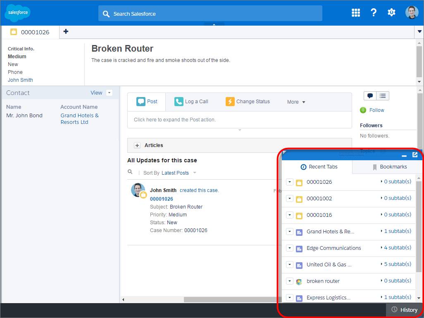Viewport: 424px width, 318px height.
Task: Open recent tab 00001016
Action: [319, 215]
